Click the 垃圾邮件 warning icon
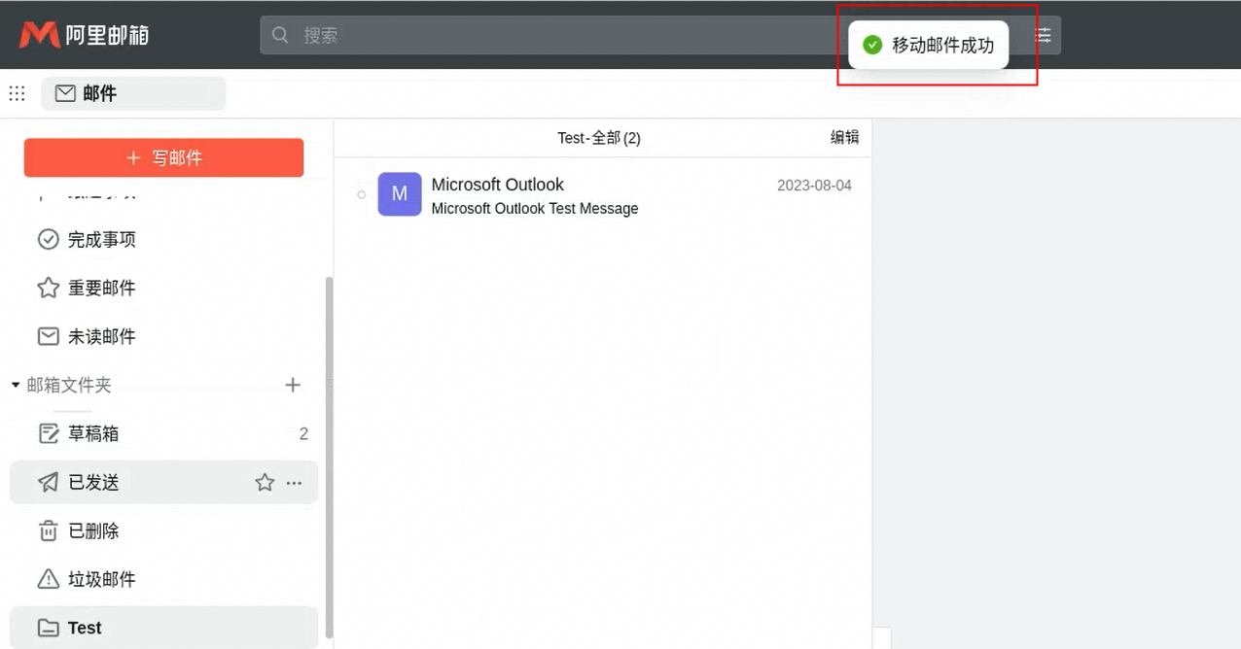1241x649 pixels. [x=48, y=580]
